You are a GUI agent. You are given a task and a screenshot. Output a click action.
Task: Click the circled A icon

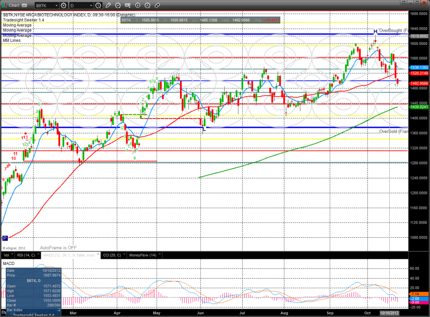148,5
